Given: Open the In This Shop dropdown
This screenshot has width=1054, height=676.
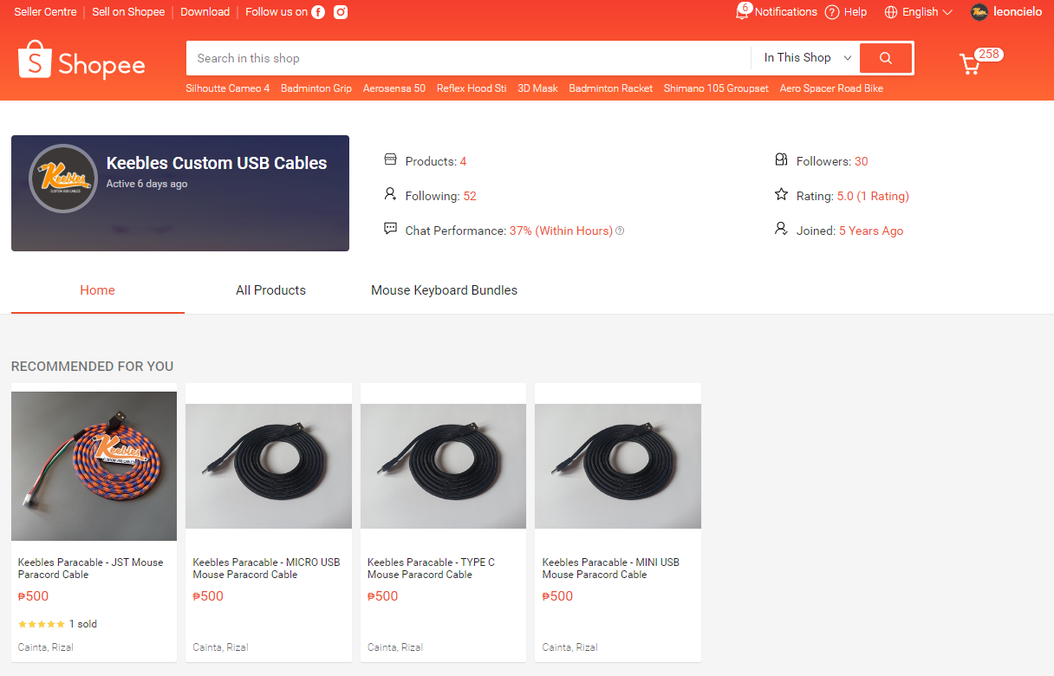Looking at the screenshot, I should (807, 58).
